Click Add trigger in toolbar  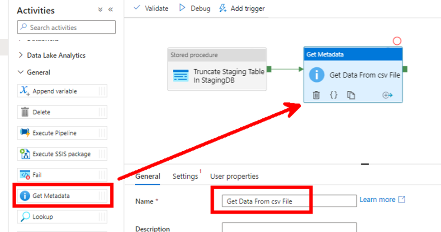click(242, 9)
